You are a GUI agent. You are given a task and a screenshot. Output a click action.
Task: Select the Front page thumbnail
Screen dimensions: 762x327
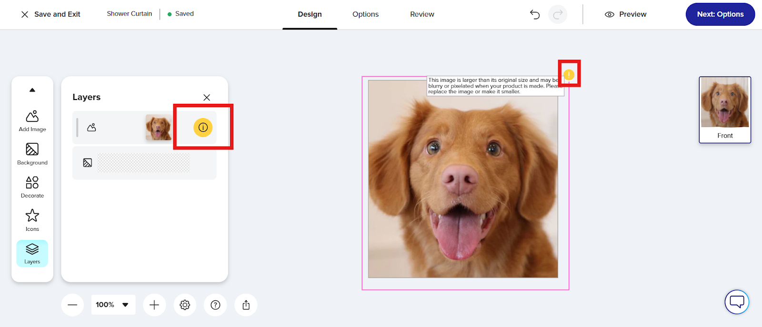pyautogui.click(x=725, y=109)
